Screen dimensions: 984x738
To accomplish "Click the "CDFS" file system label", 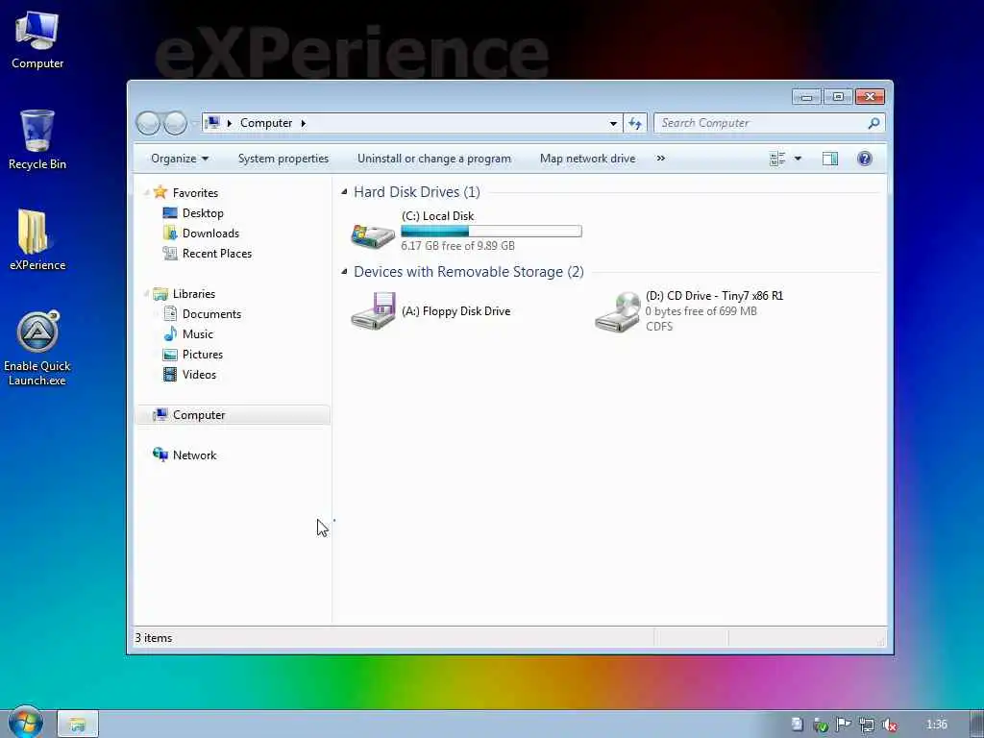I will (659, 327).
